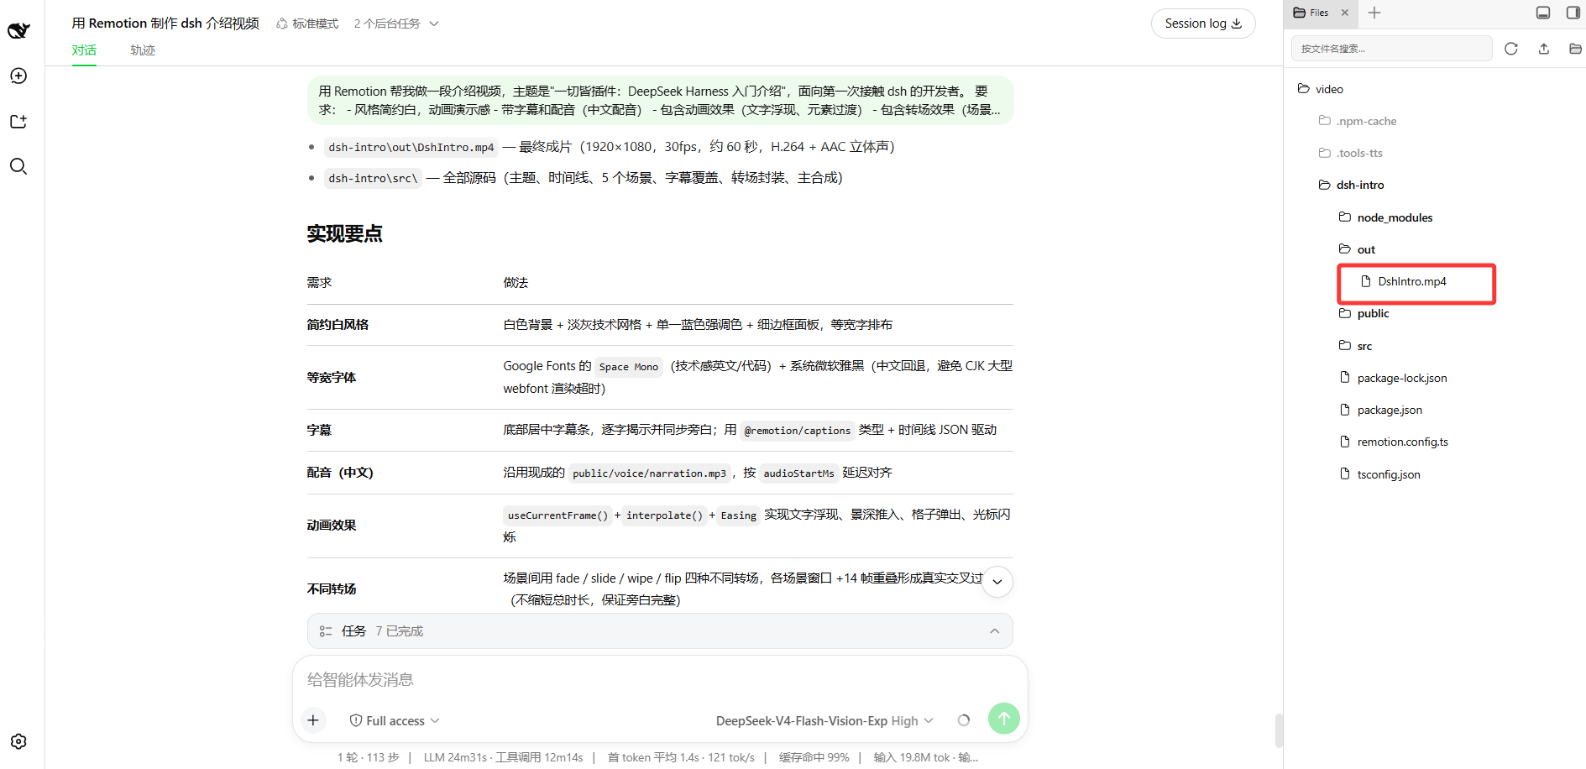
Task: Click the dsh-intro\out\DshIntro.mp4 code path
Action: click(411, 147)
